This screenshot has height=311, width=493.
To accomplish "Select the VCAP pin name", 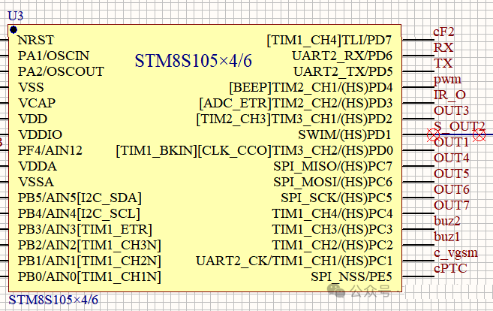I will pyautogui.click(x=37, y=103).
